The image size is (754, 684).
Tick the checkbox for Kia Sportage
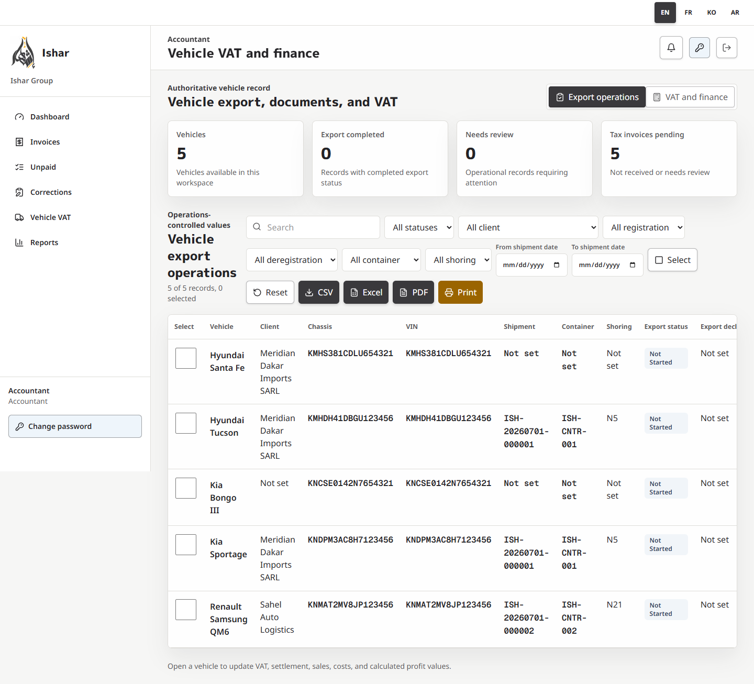(186, 545)
